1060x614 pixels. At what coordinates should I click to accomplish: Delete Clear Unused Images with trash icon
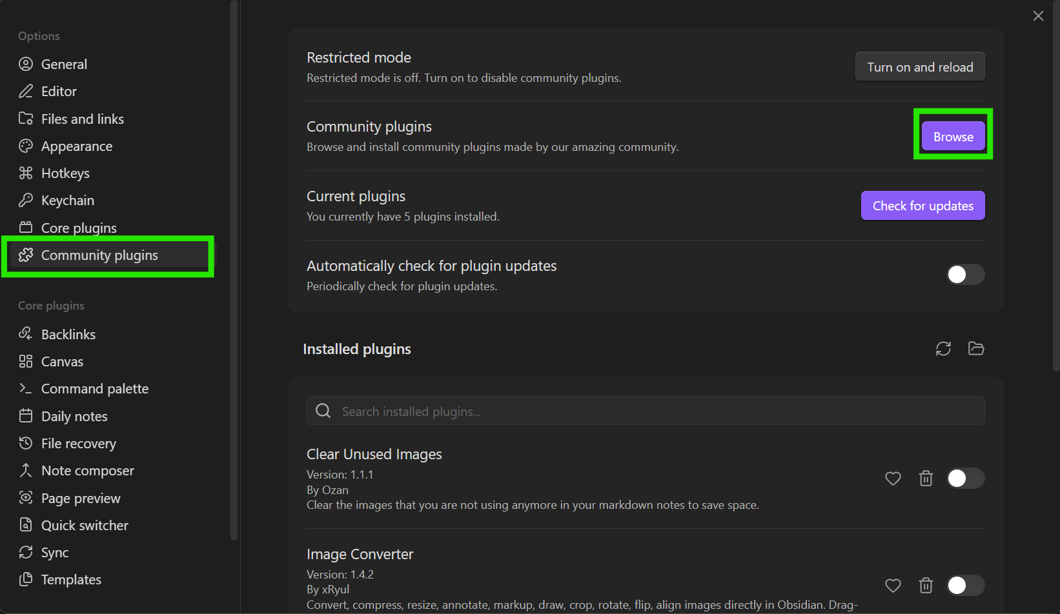tap(926, 479)
